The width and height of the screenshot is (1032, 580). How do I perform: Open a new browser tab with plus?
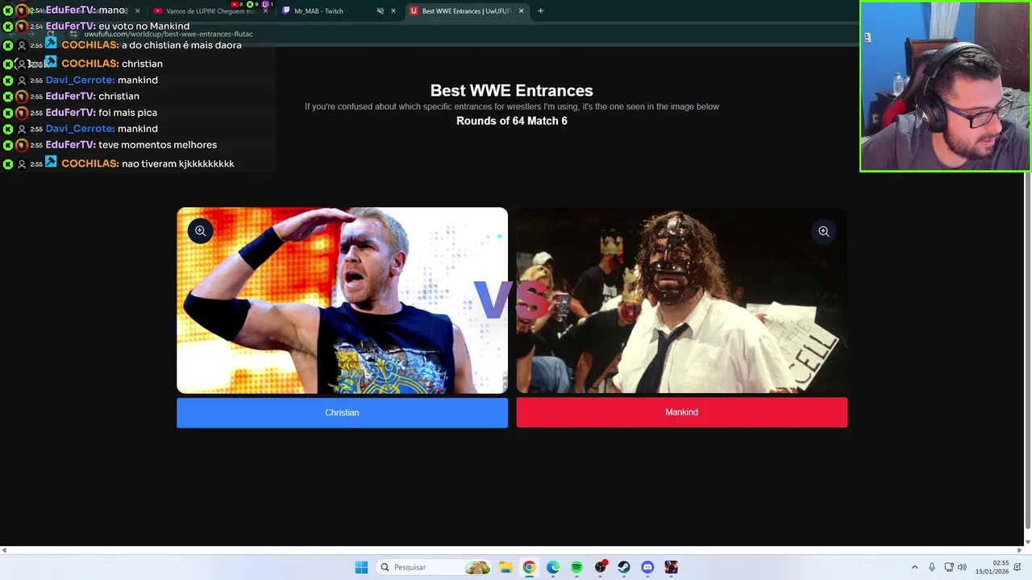540,11
